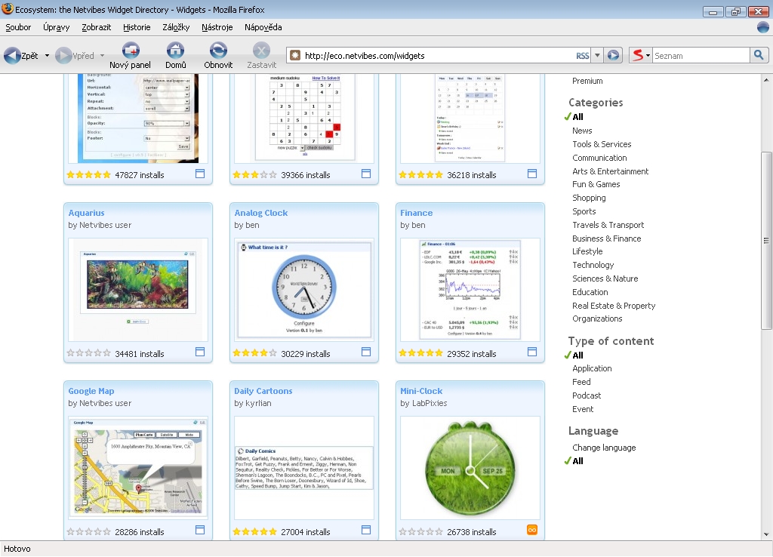The image size is (773, 557).
Task: Filter by Communication category
Action: pos(599,158)
